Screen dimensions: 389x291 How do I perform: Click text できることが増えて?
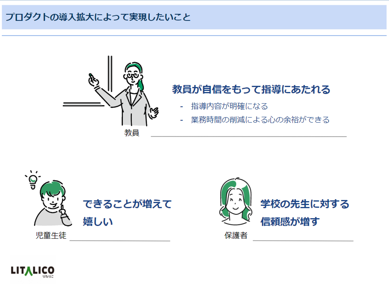pos(127,204)
